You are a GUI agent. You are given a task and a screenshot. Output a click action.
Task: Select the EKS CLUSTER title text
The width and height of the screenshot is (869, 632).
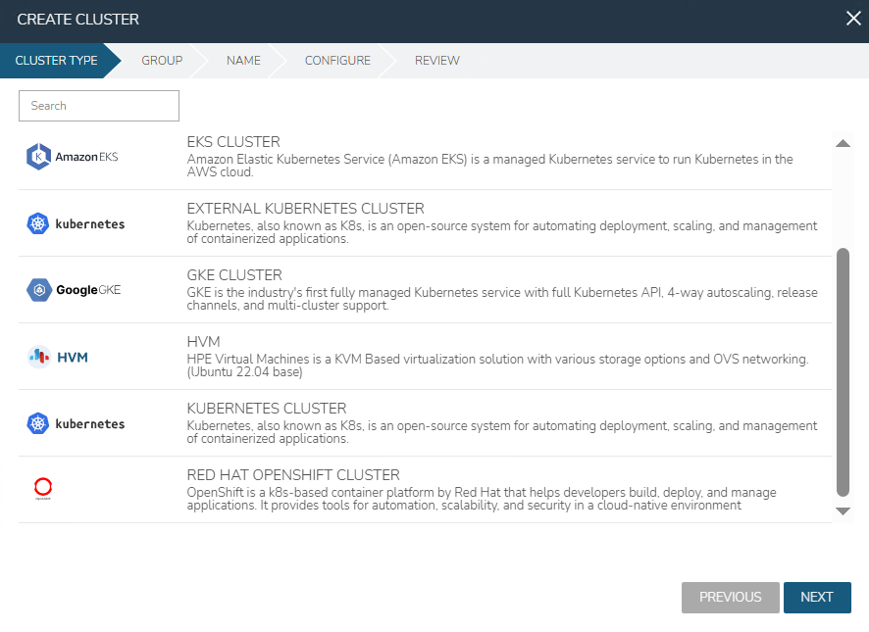233,142
